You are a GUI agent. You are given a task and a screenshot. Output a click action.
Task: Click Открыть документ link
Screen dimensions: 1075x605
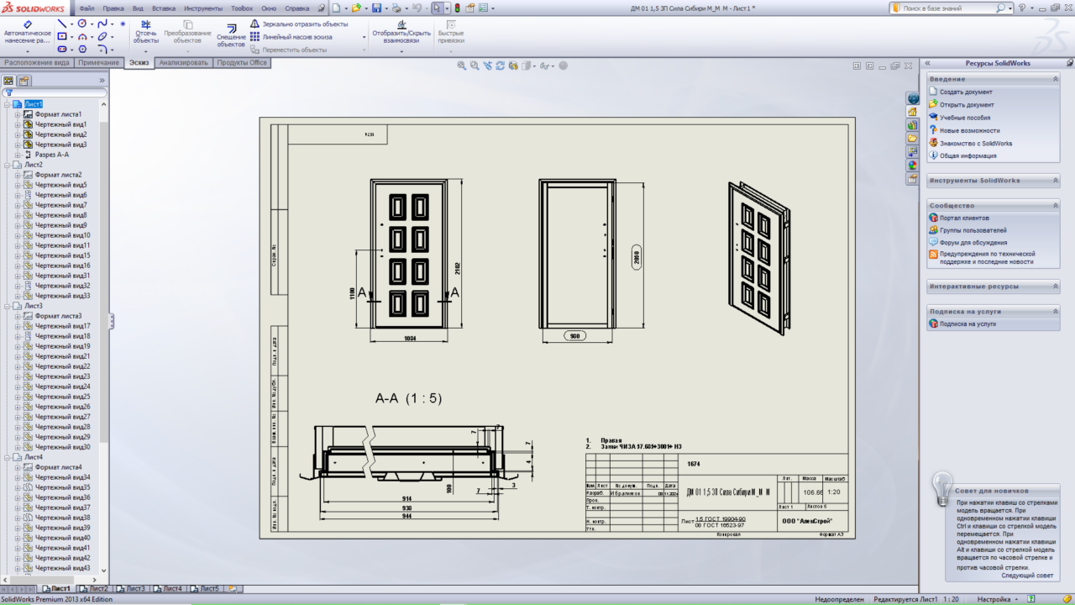pos(967,105)
